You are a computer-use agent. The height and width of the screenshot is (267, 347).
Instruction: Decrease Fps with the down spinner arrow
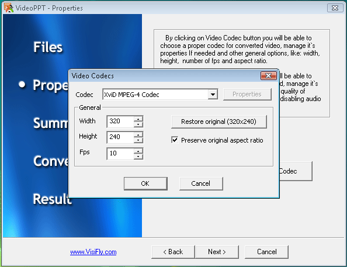click(138, 157)
